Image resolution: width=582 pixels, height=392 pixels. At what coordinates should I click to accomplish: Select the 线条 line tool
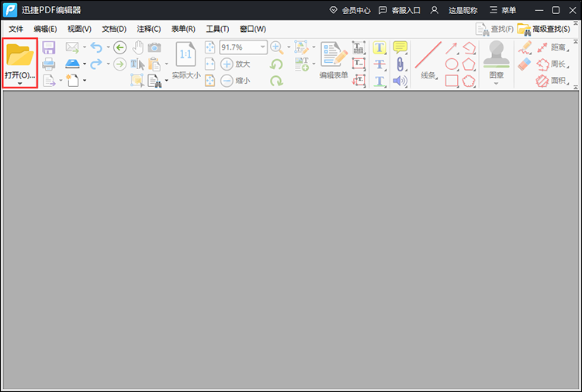pyautogui.click(x=428, y=60)
